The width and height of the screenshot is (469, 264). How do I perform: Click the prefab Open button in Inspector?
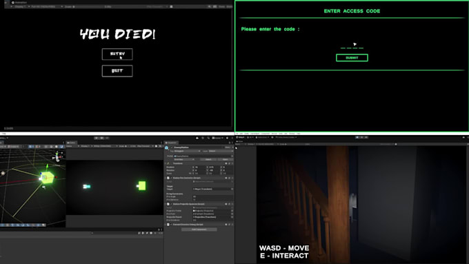[226, 159]
